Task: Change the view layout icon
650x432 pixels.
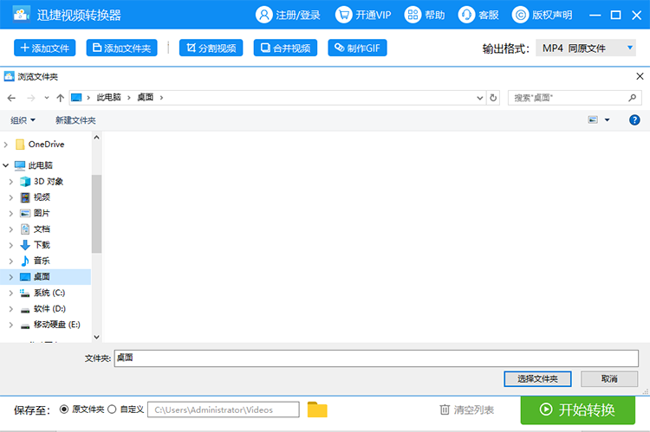Action: click(593, 120)
